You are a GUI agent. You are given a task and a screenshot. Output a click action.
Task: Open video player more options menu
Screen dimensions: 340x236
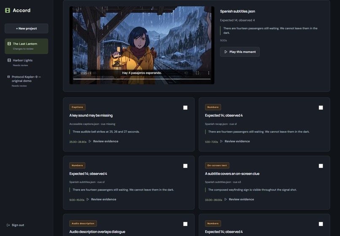(x=208, y=73)
